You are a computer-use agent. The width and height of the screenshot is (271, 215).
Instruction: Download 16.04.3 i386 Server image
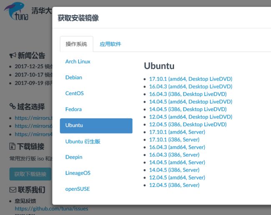point(174,155)
